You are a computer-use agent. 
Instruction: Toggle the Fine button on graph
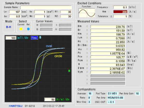[34, 38]
